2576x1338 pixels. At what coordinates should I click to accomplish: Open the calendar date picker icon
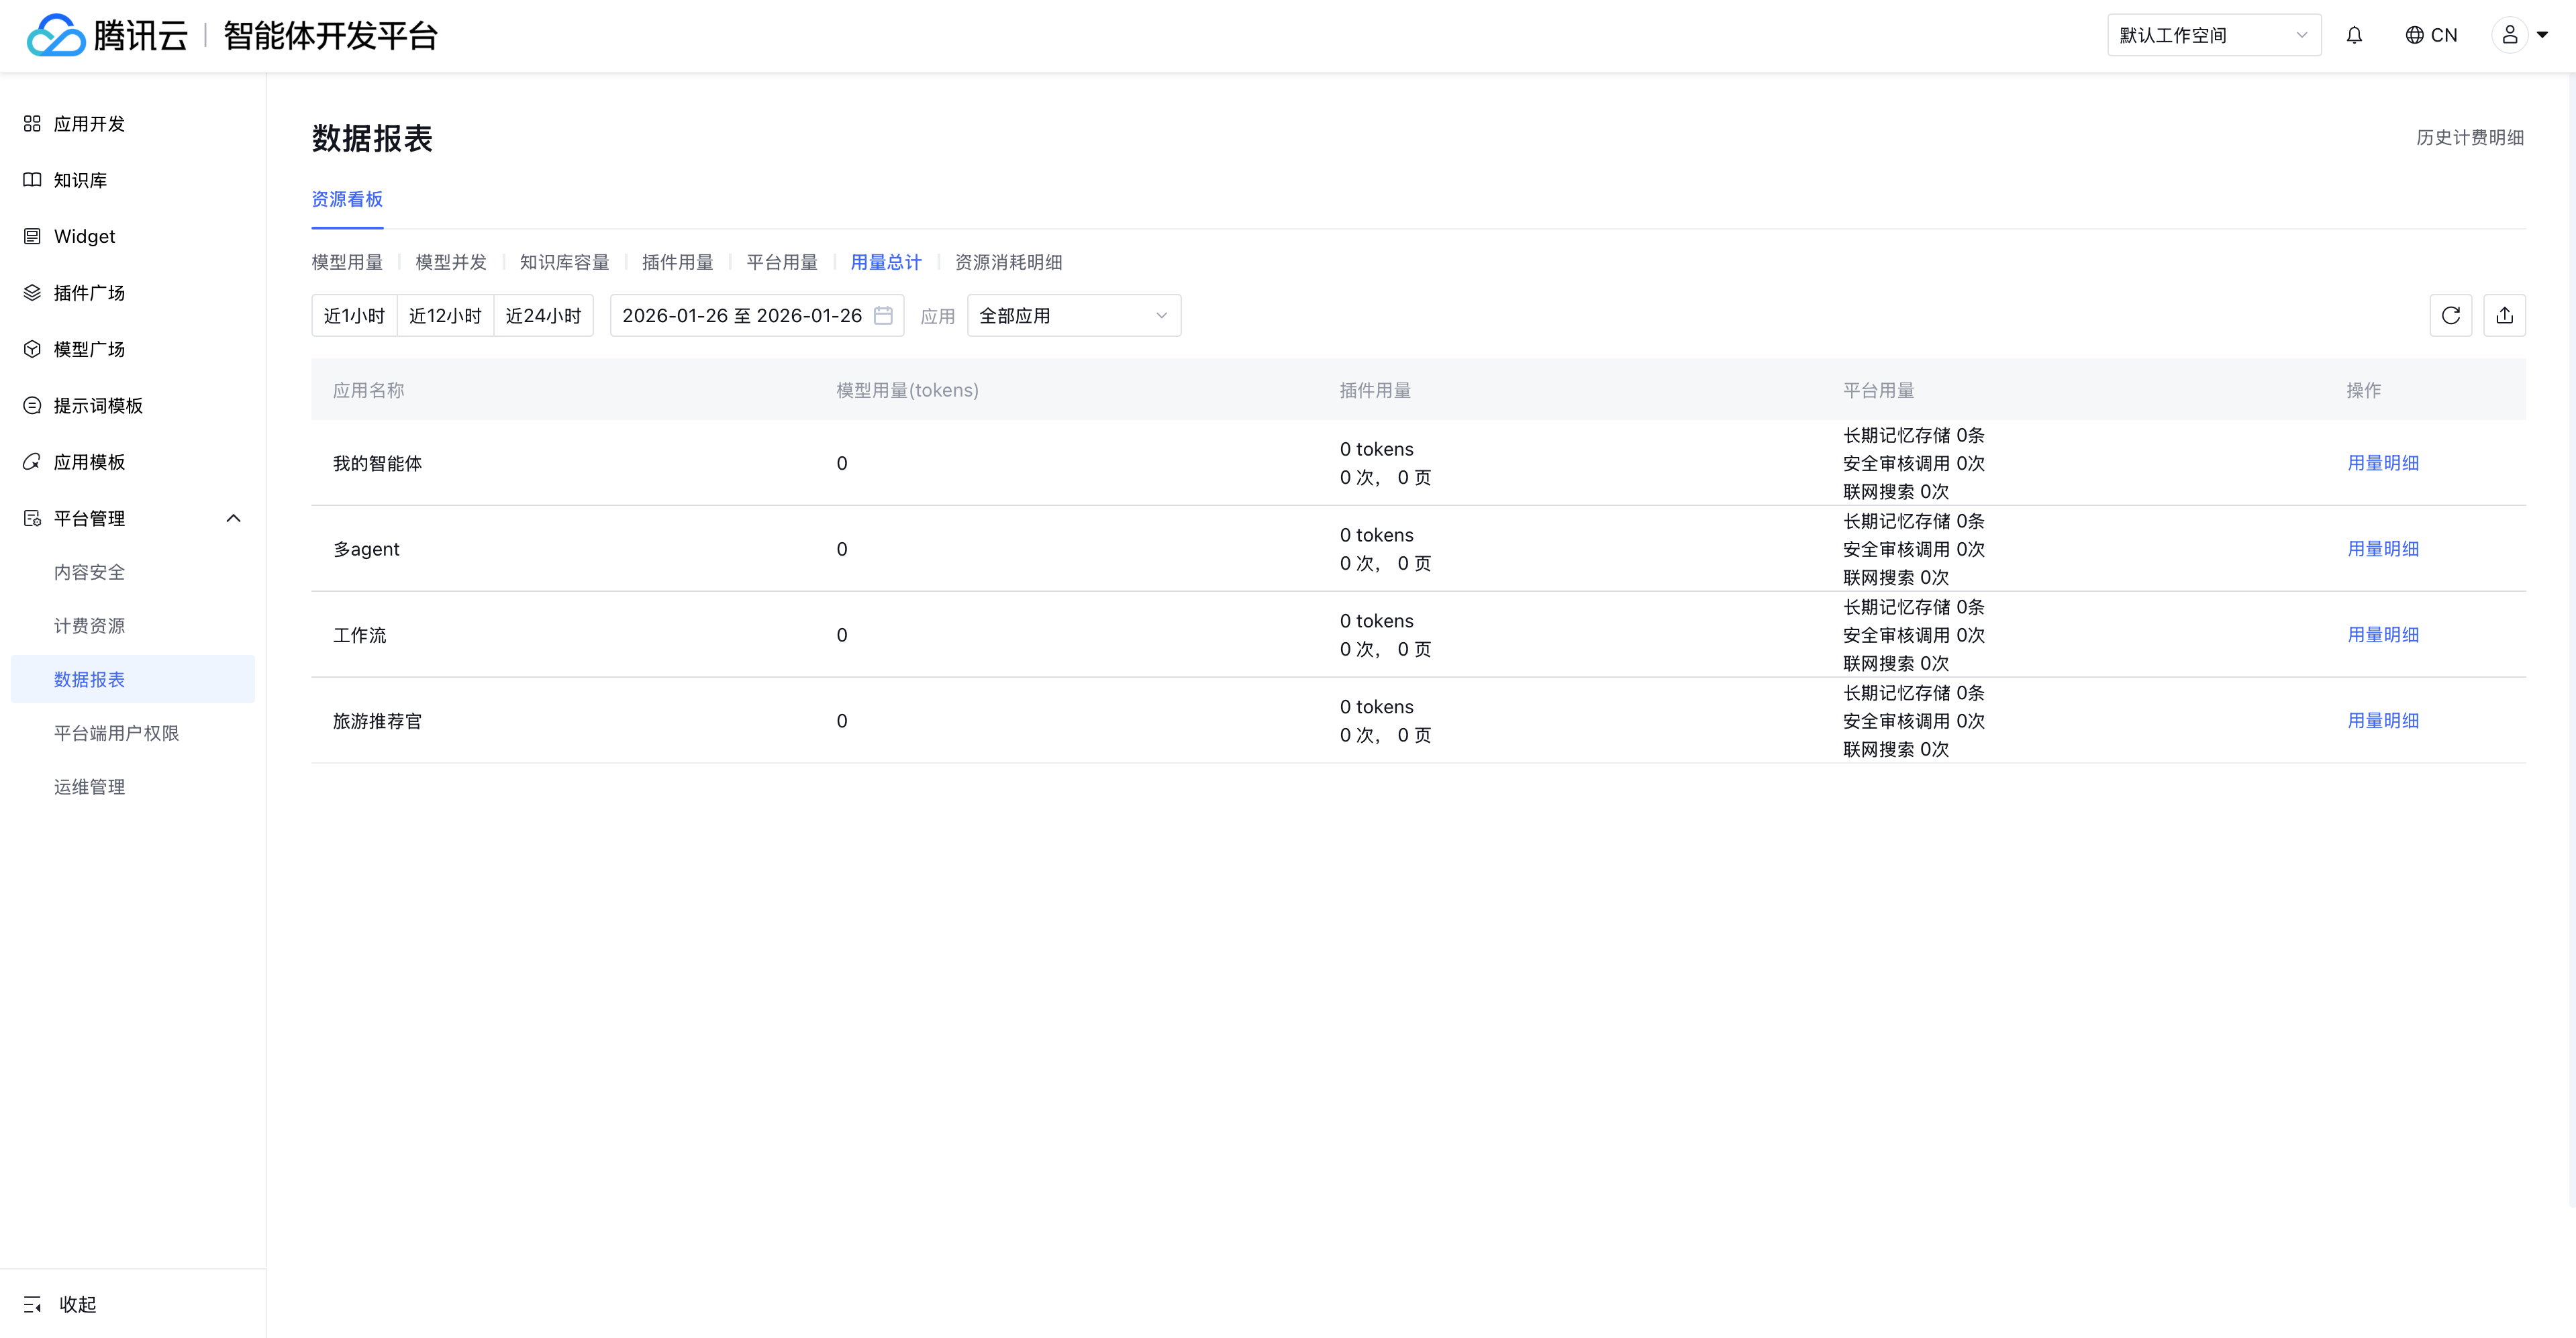(883, 315)
